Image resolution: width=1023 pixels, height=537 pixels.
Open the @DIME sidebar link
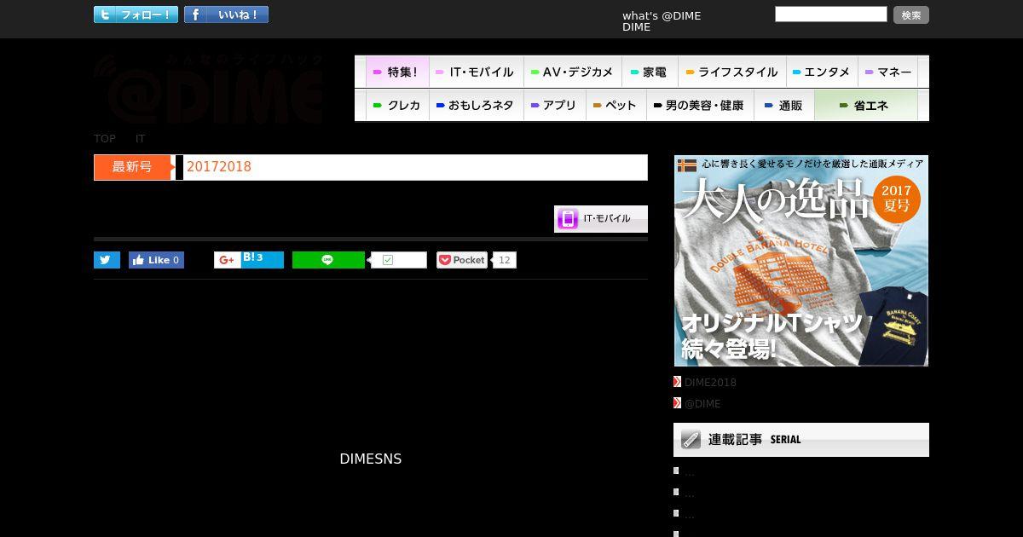click(702, 404)
